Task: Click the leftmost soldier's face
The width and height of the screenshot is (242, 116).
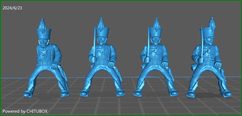Action: [x=44, y=42]
